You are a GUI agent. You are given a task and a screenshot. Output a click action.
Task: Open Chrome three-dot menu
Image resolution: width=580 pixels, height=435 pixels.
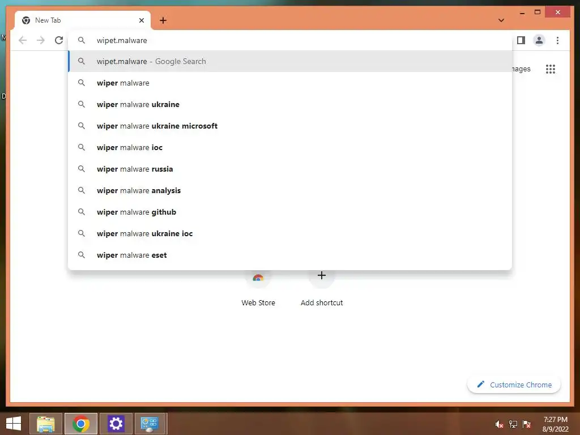click(x=557, y=40)
